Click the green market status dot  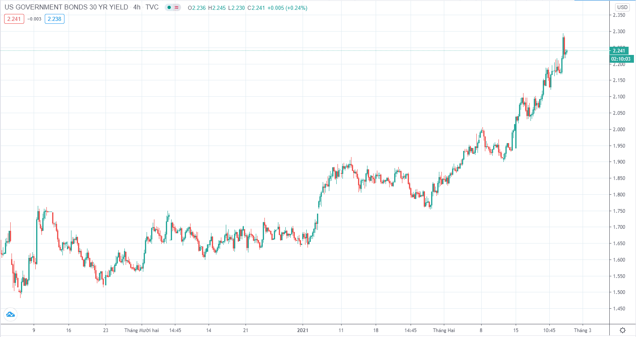[169, 7]
